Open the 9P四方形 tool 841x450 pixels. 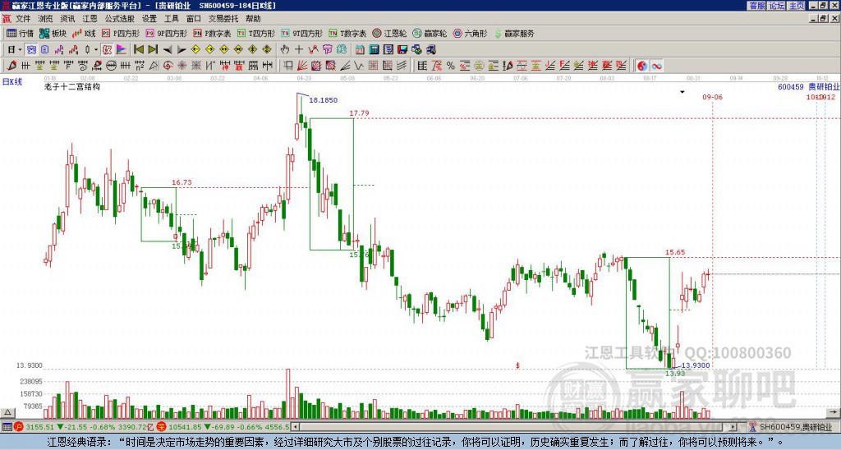(x=166, y=33)
